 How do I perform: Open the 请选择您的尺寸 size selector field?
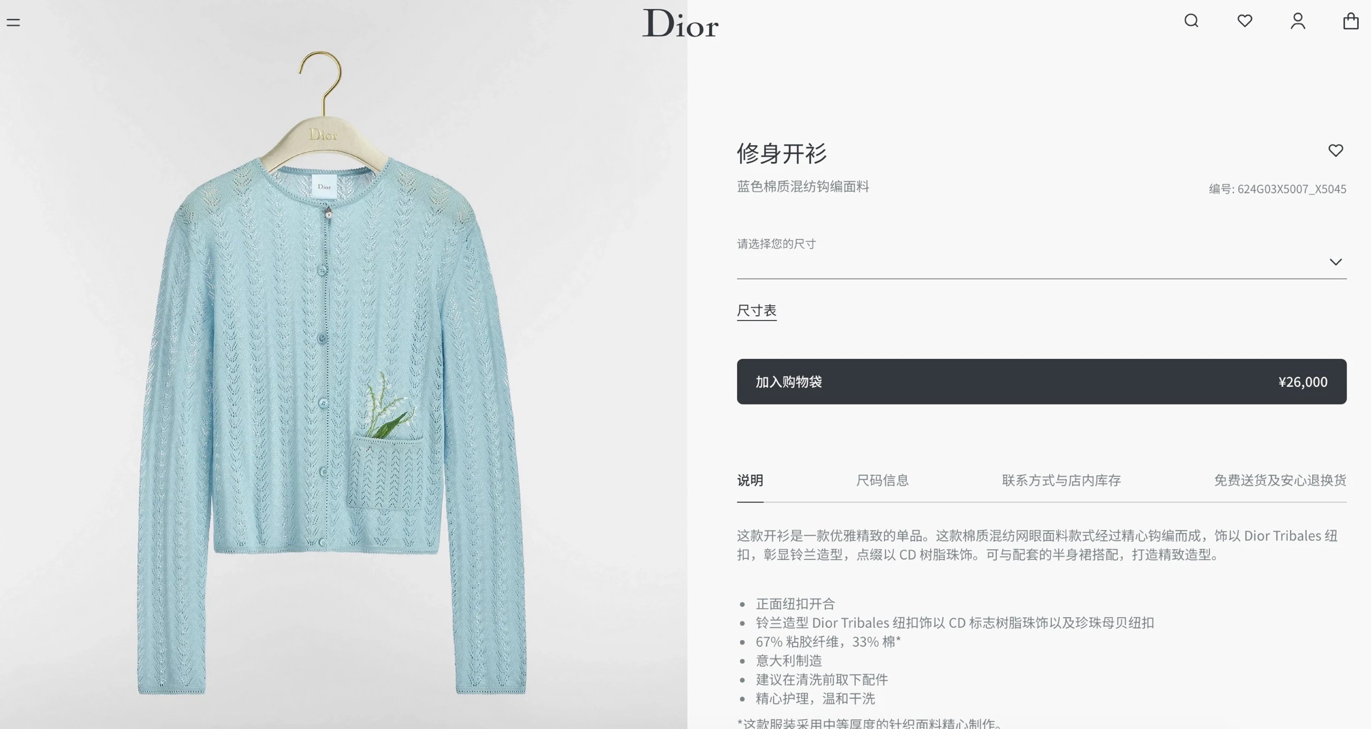tap(1042, 255)
